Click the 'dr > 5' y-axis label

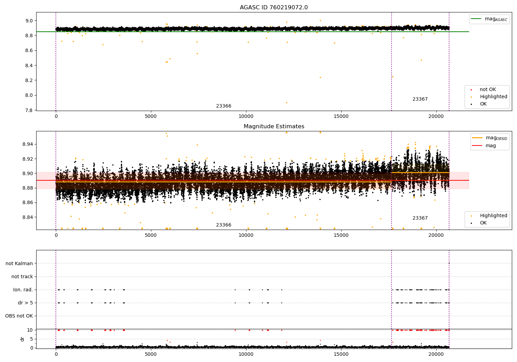pyautogui.click(x=26, y=303)
